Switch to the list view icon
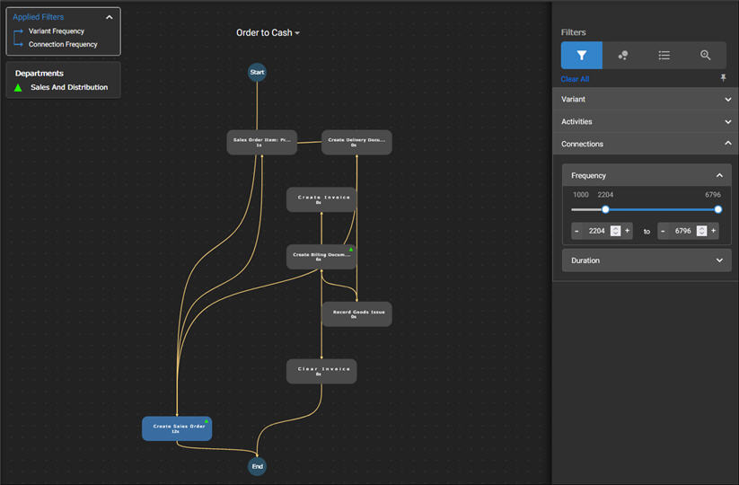 [x=664, y=56]
